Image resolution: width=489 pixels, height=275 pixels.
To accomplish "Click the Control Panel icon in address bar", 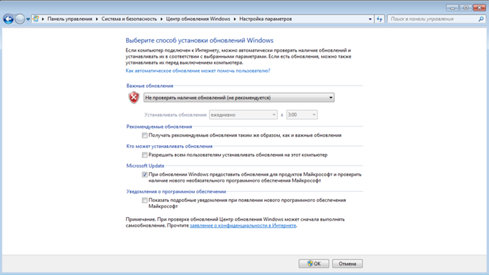I will pyautogui.click(x=36, y=20).
